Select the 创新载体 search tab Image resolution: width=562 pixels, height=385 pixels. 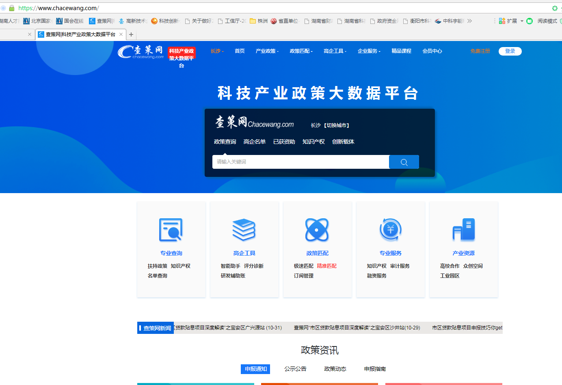(343, 142)
